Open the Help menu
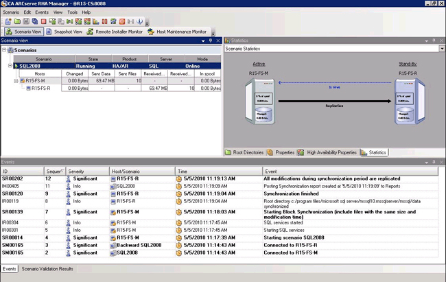Image resolution: width=446 pixels, height=282 pixels. click(86, 12)
